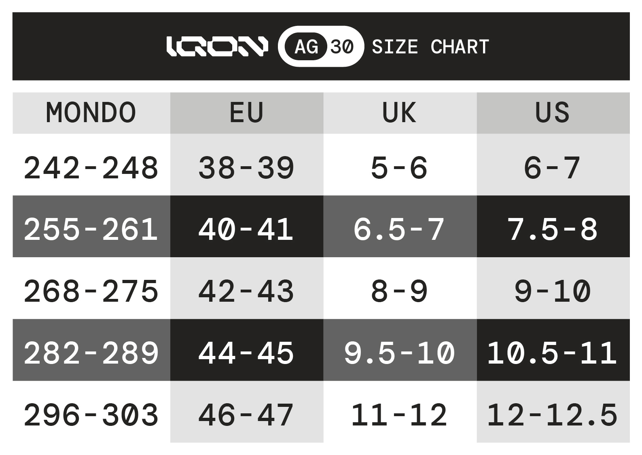Choose the Mondo 268-275 cell
This screenshot has height=455, width=642.
tap(91, 291)
